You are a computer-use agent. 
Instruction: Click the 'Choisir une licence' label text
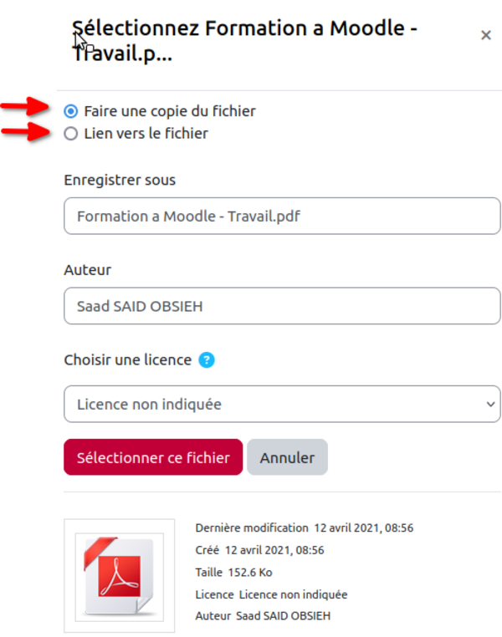(x=128, y=360)
